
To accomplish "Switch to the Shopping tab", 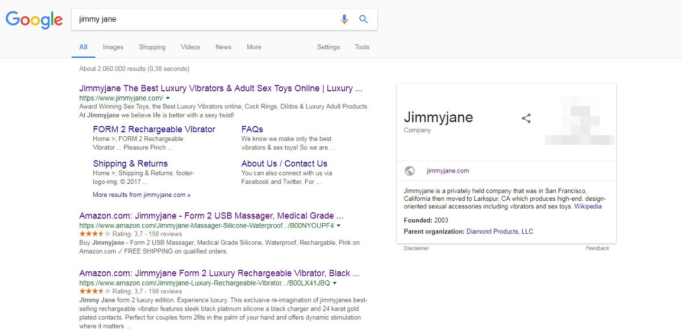I will (152, 47).
